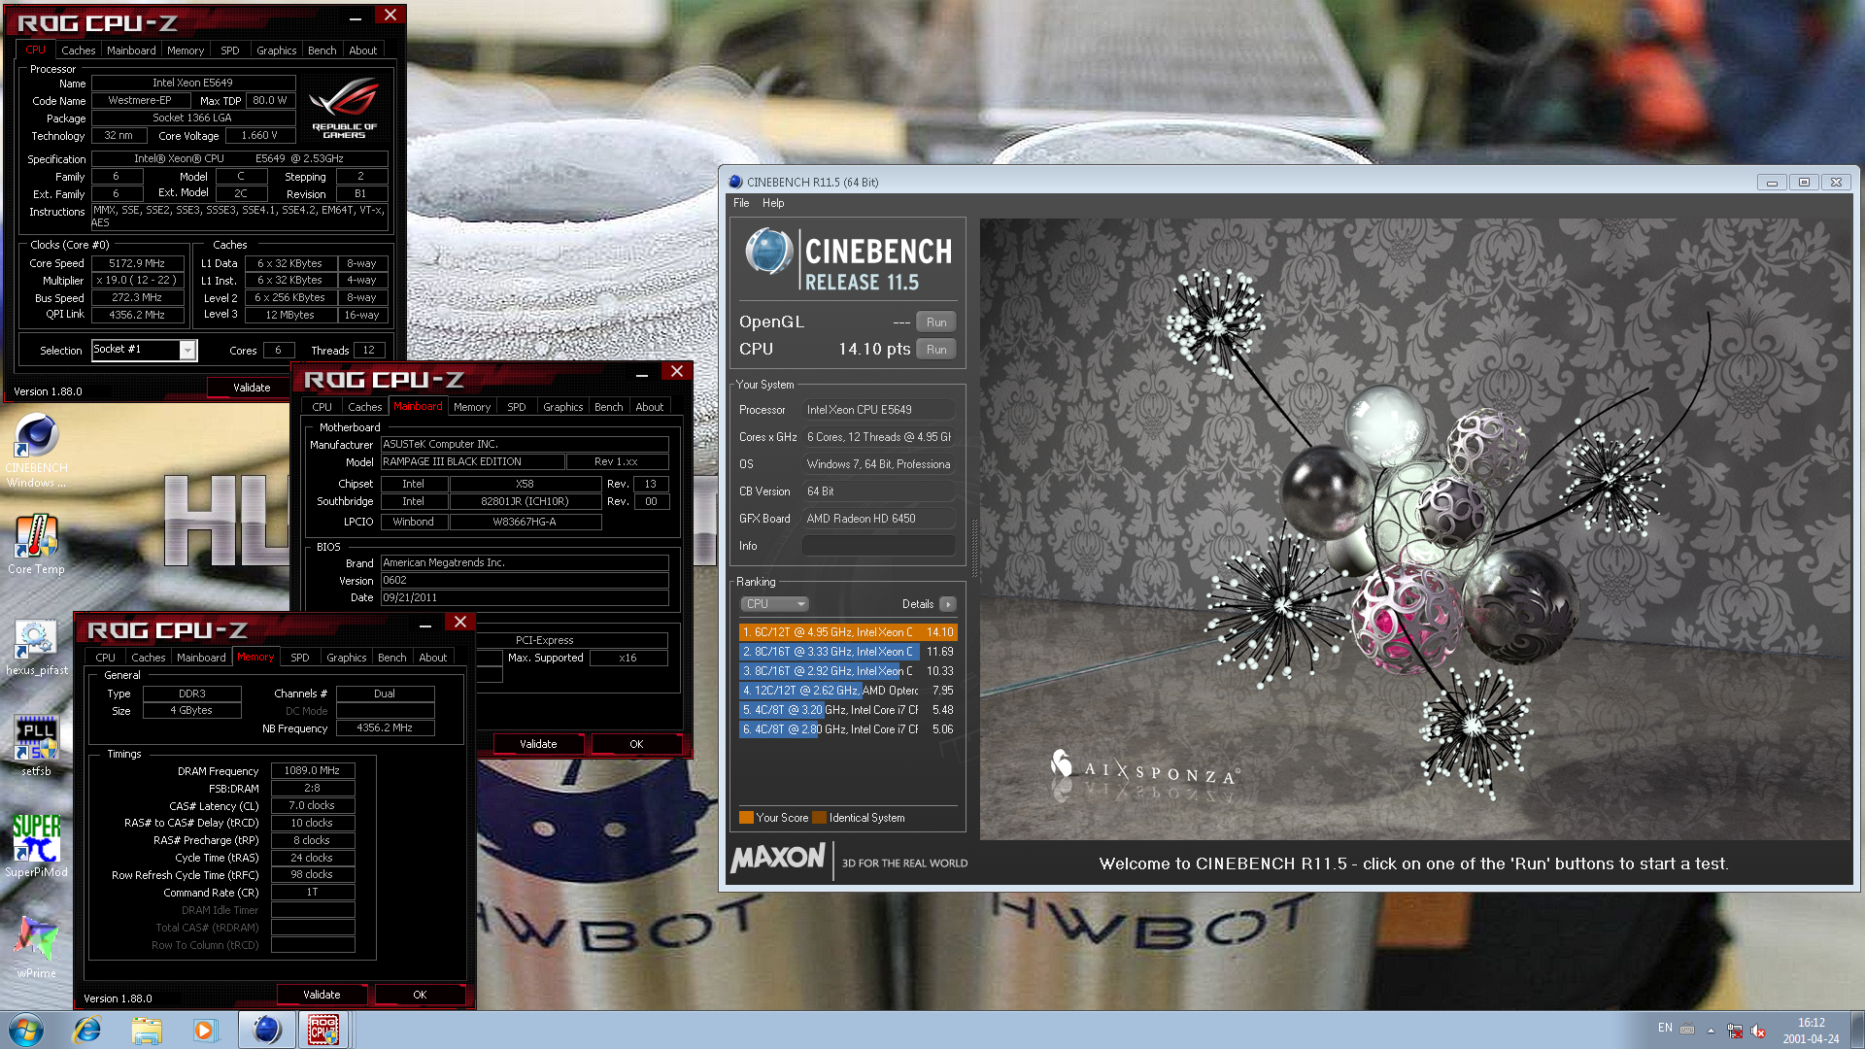Open Mainboard tab in top CPU-Z
This screenshot has width=1865, height=1049.
tap(131, 51)
